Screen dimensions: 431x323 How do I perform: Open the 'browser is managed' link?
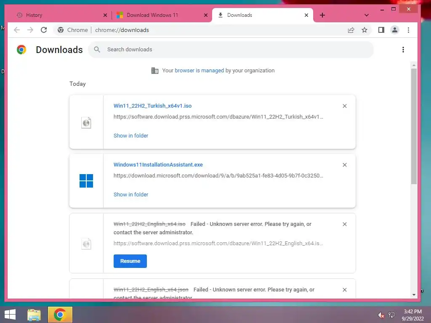click(x=199, y=71)
